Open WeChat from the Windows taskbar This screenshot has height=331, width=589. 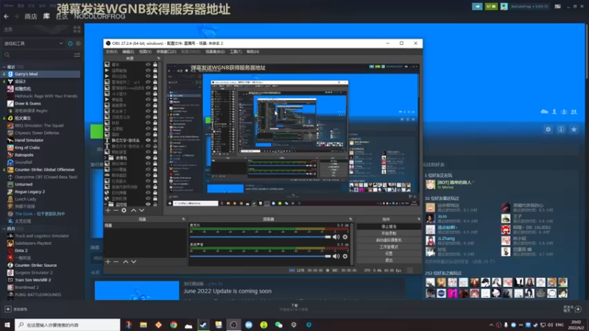[x=279, y=324]
